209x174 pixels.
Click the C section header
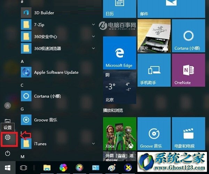pyautogui.click(x=22, y=85)
